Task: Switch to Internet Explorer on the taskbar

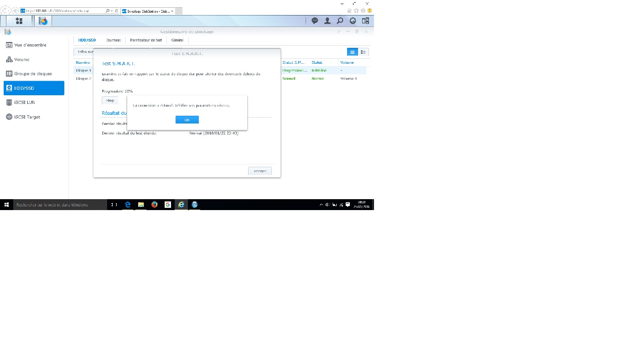Action: pos(181,205)
